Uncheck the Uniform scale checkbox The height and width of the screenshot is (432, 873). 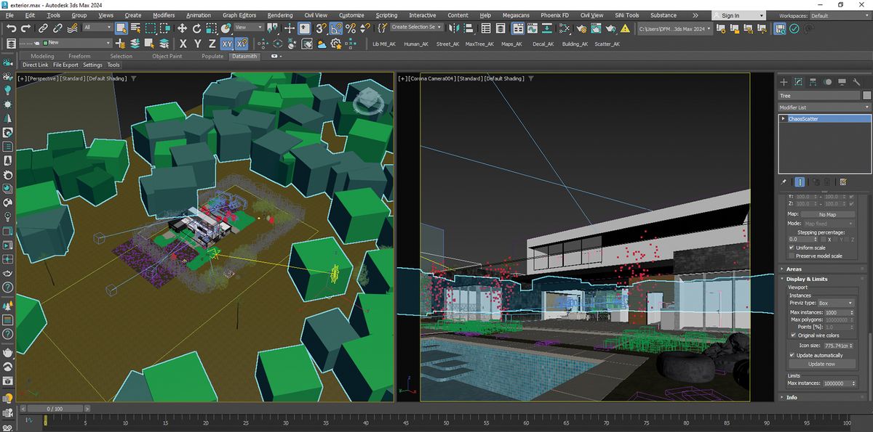792,247
